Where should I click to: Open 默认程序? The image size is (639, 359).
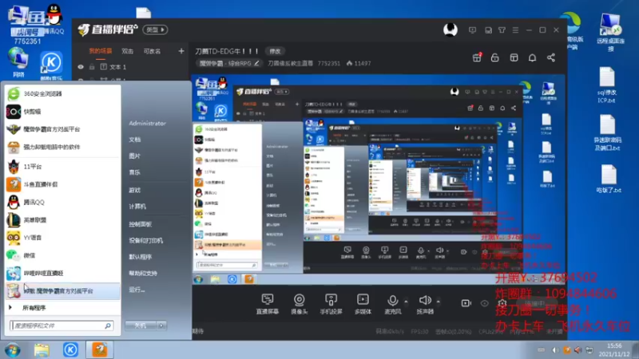pos(141,257)
